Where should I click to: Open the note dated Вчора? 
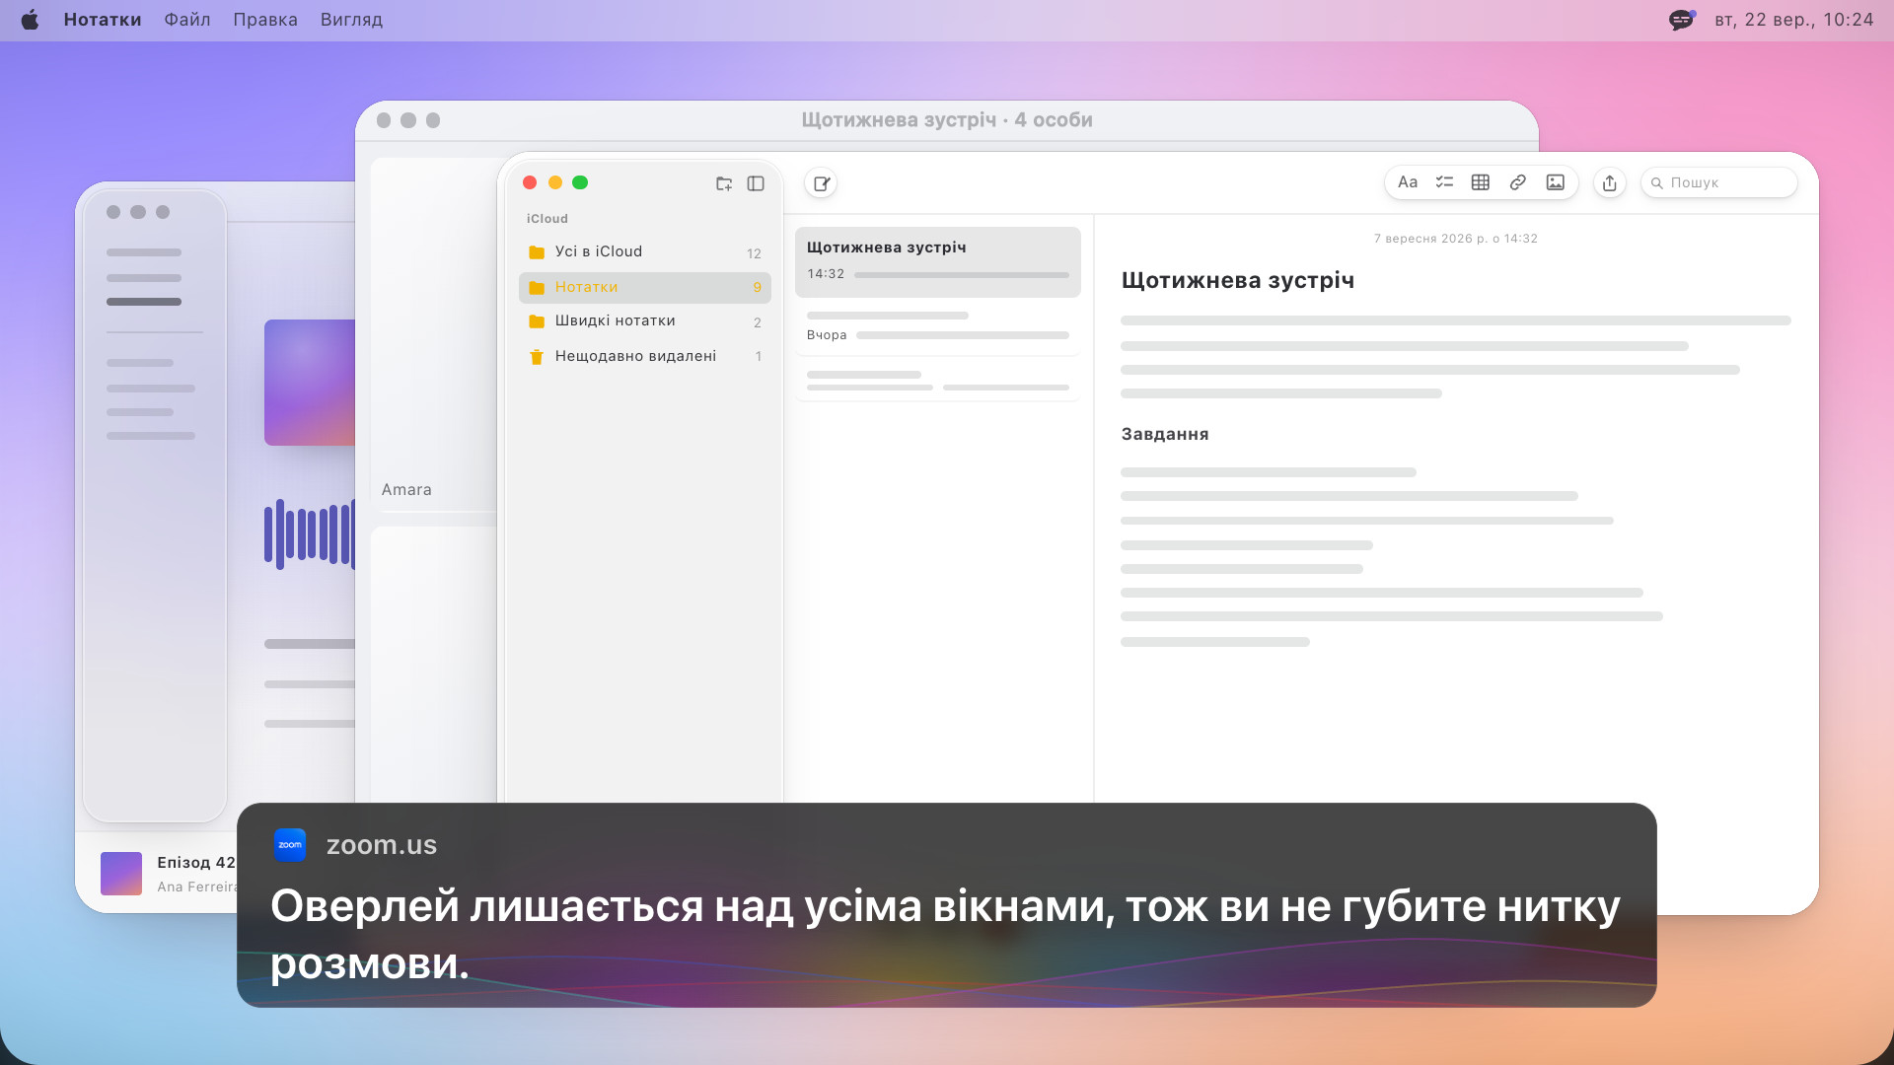tap(938, 326)
